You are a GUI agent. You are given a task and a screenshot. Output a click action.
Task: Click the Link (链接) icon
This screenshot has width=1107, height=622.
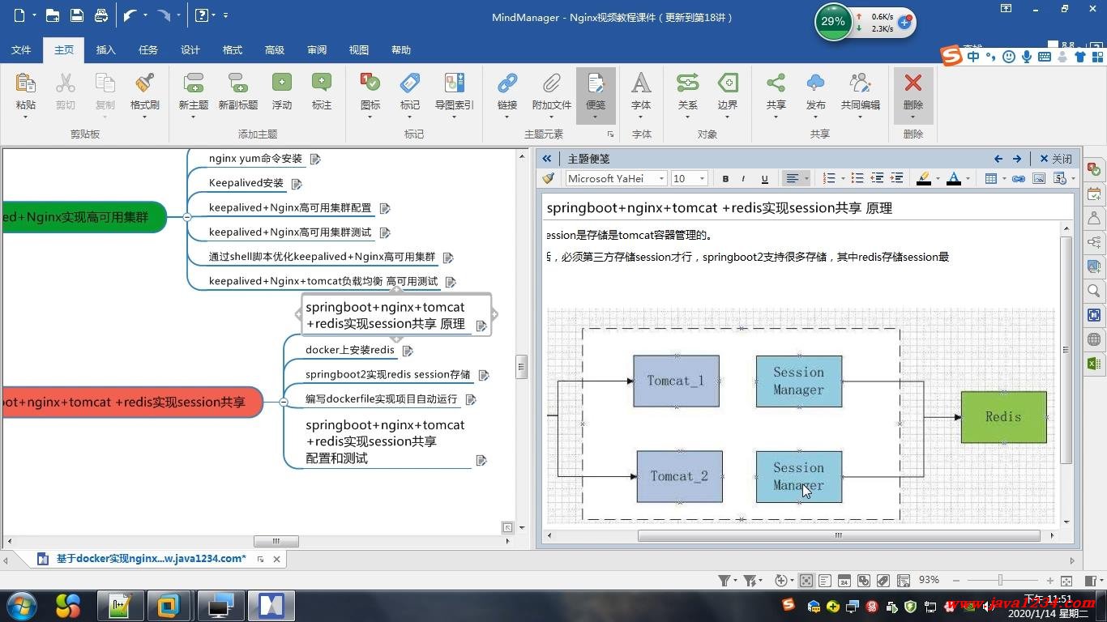point(507,83)
